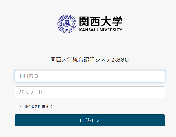176x137 pixels.
Task: Click the 利用者IDを記憶する。 label text
Action: tap(37, 107)
